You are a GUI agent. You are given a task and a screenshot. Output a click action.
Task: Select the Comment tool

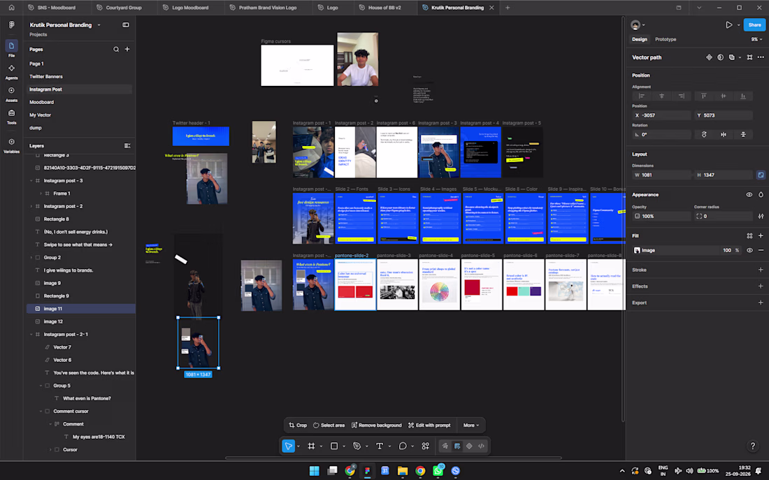point(403,446)
